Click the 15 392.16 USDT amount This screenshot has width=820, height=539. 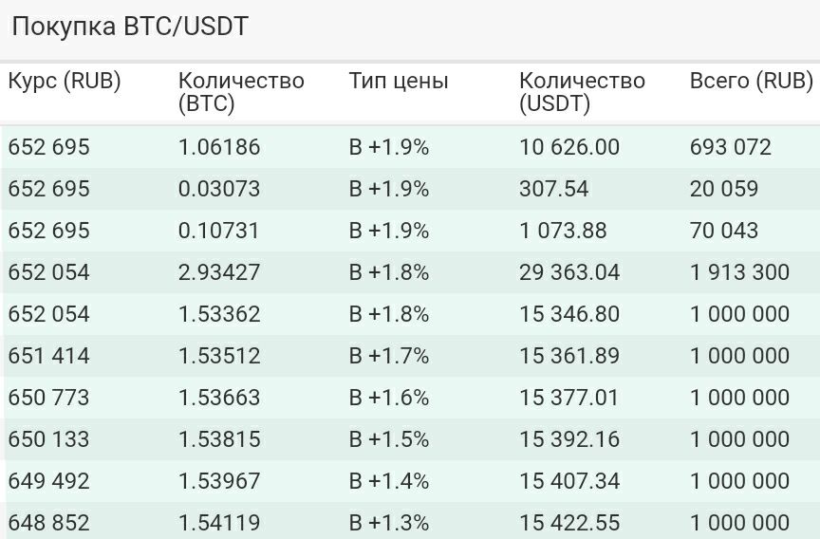tap(569, 439)
